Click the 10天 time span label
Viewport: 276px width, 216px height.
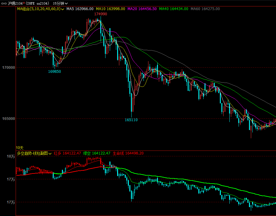coord(20,148)
